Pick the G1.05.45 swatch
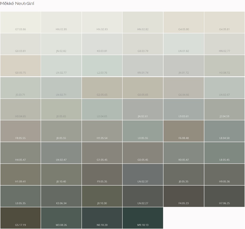Viewport: 245px width, 229px height. click(102, 153)
